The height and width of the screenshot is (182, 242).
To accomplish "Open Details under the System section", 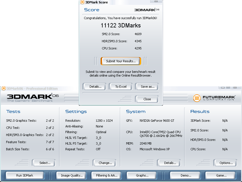I will pos(169,163).
